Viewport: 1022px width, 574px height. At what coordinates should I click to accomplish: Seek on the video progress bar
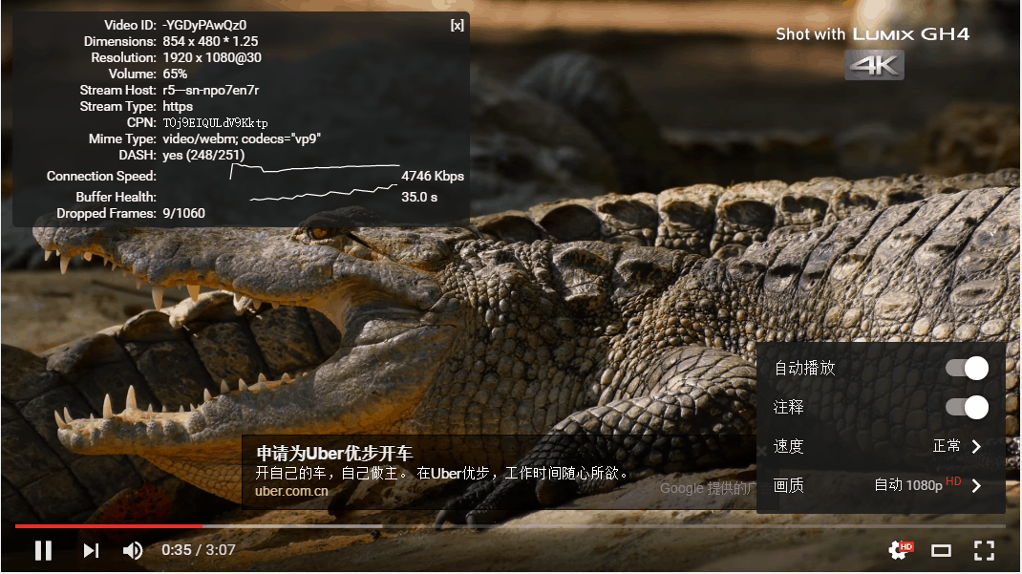point(510,526)
